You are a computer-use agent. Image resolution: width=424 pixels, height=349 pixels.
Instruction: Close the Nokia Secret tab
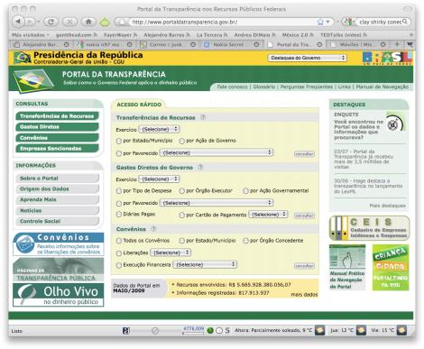256,45
